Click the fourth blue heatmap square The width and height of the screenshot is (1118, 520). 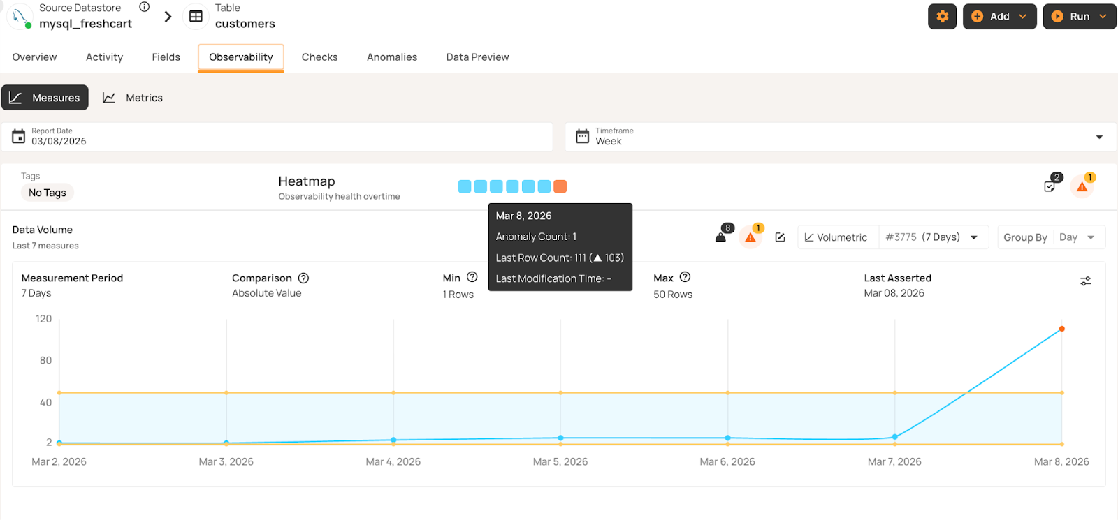coord(512,186)
